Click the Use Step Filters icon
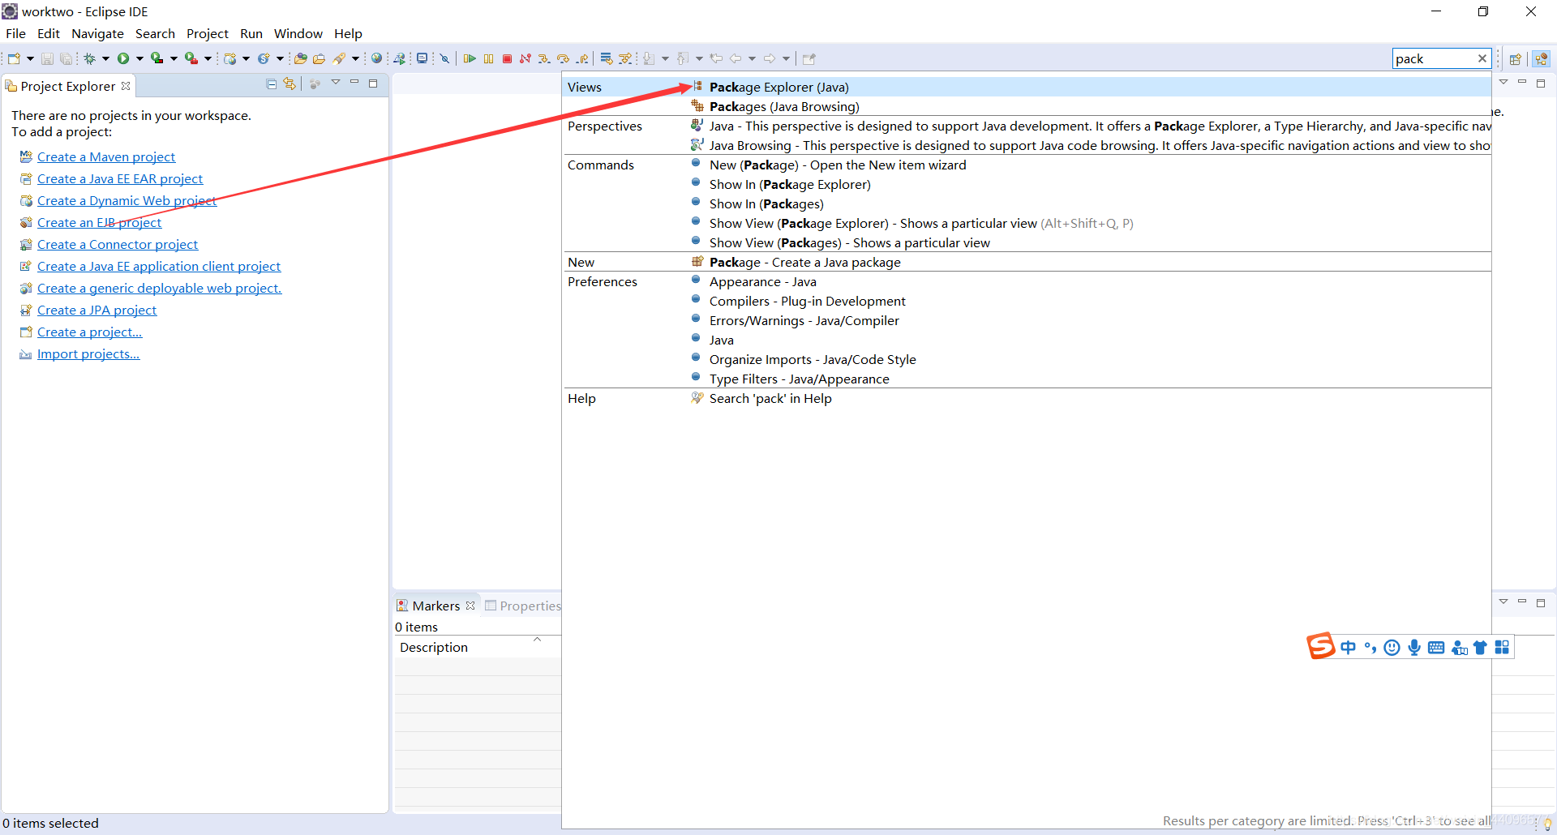 click(625, 58)
